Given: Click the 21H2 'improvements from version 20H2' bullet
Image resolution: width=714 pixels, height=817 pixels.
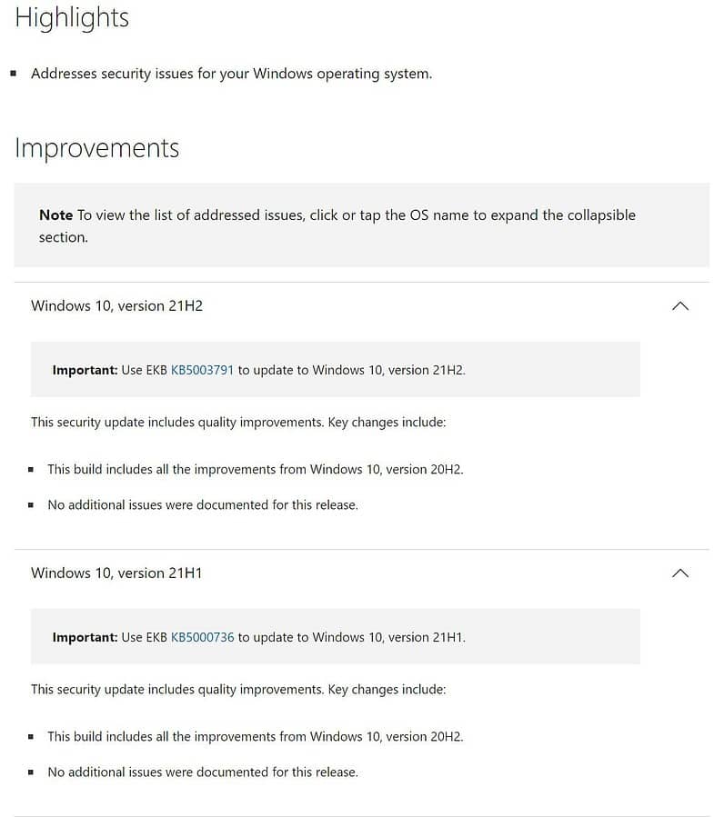Looking at the screenshot, I should coord(255,470).
